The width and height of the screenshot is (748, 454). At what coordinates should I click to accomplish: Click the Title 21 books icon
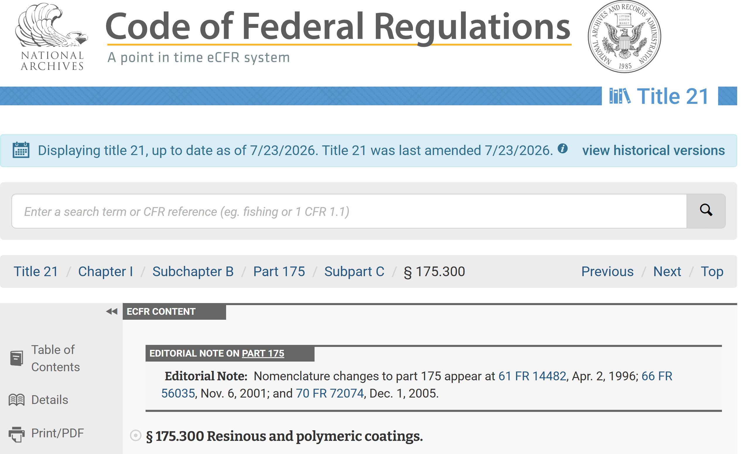coord(620,96)
